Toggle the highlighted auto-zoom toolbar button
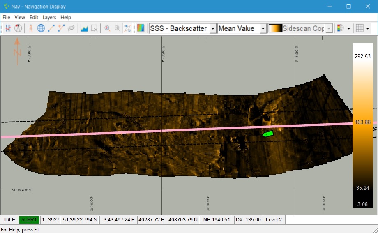Image resolution: width=378 pixels, height=233 pixels. click(127, 28)
